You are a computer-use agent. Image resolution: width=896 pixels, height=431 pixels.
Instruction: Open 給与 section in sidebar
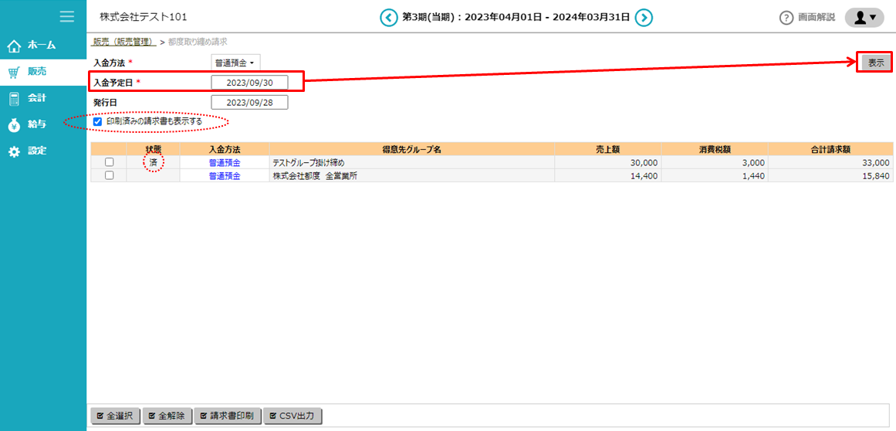37,124
